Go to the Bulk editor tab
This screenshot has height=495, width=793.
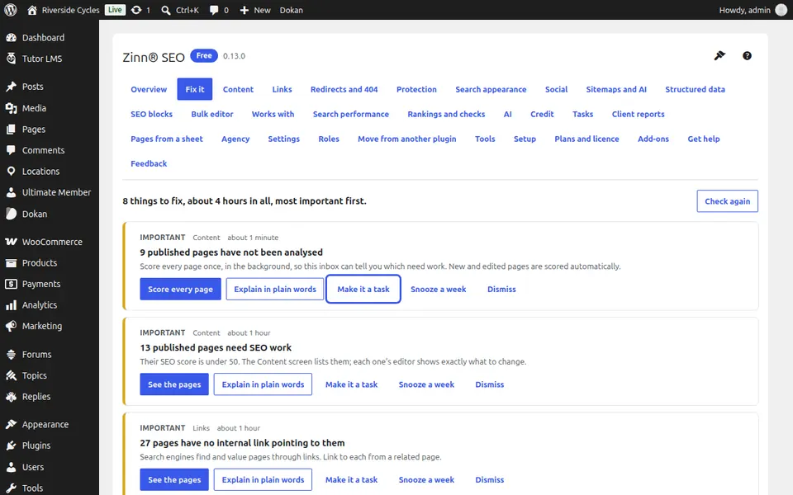(x=212, y=114)
